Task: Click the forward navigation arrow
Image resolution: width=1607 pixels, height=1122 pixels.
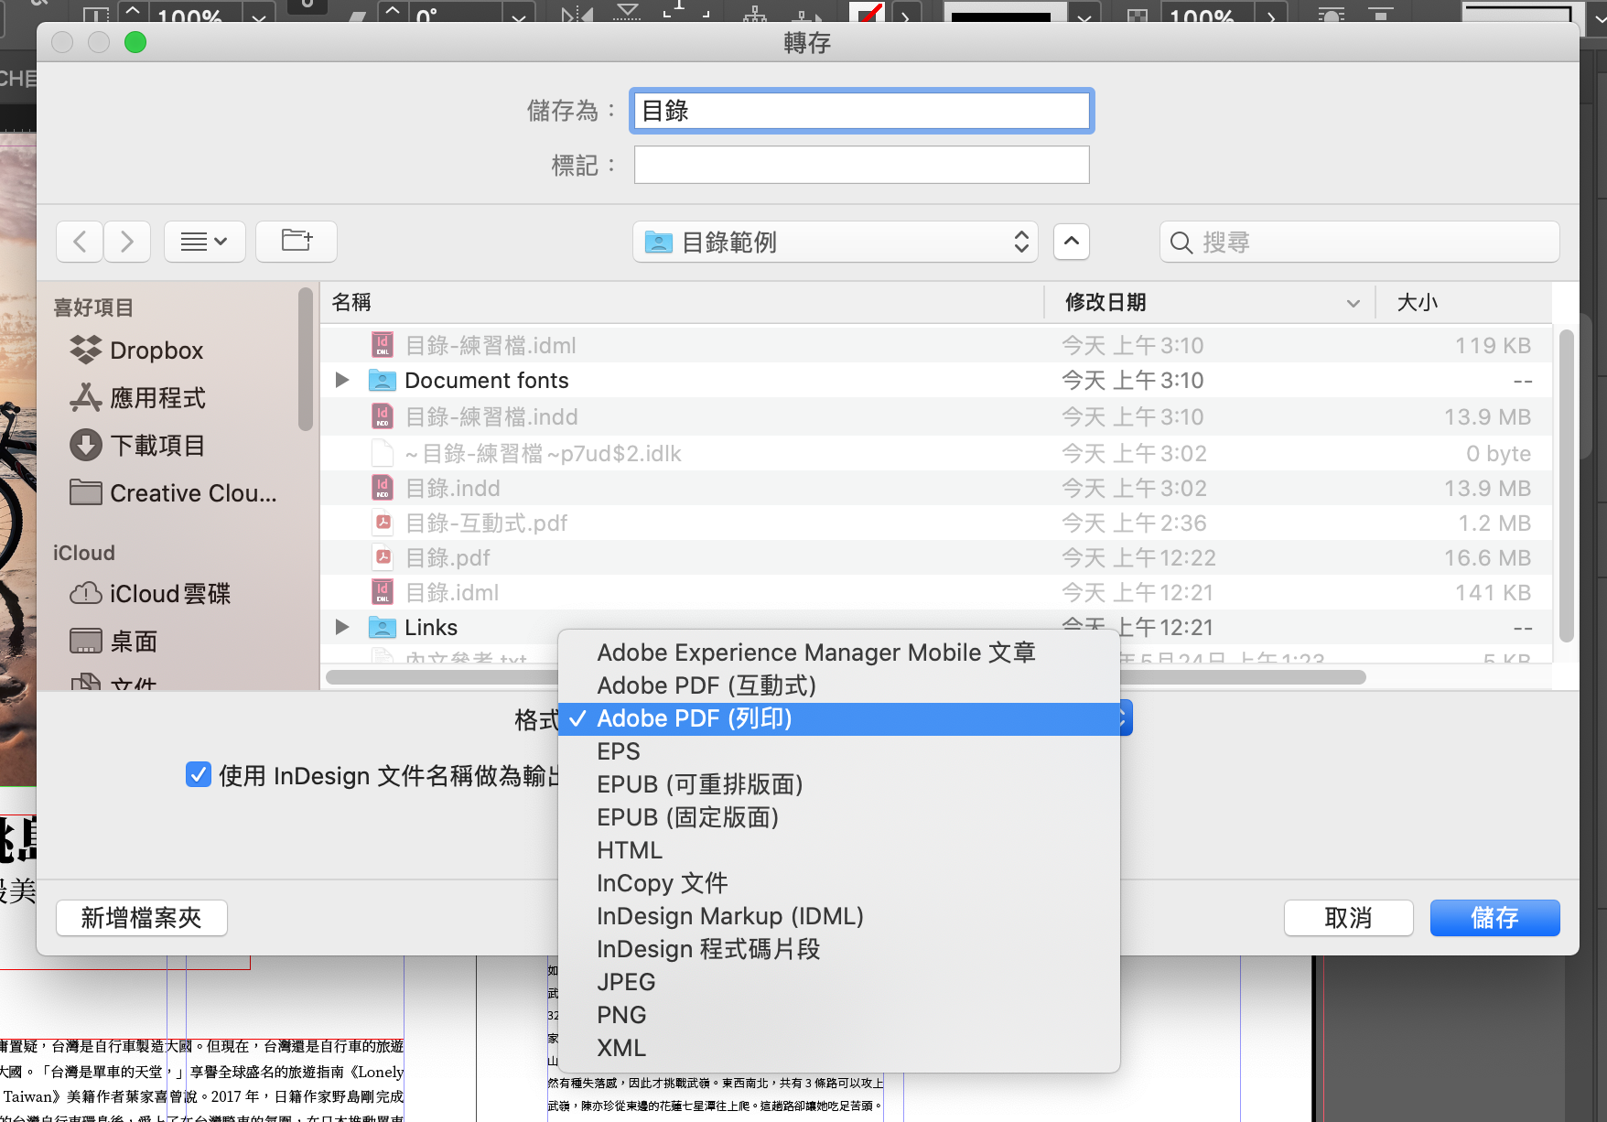Action: pyautogui.click(x=127, y=242)
